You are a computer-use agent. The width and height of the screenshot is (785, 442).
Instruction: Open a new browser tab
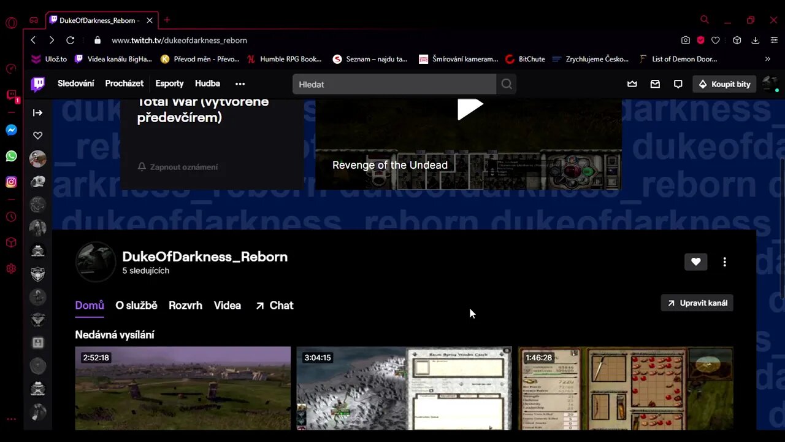(x=167, y=20)
